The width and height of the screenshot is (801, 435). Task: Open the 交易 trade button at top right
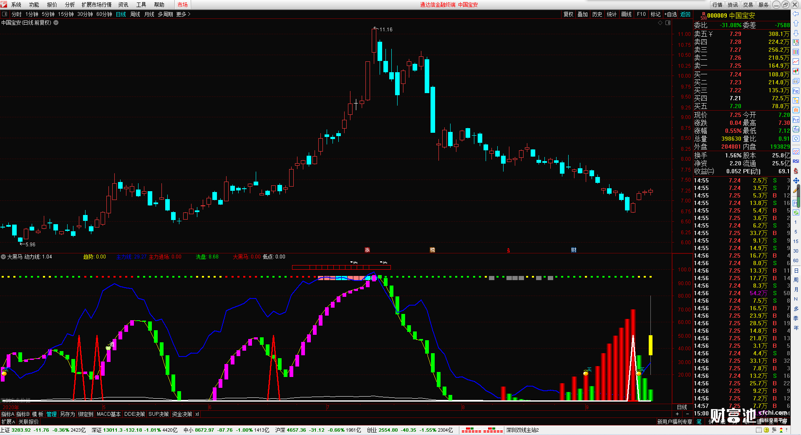point(748,5)
